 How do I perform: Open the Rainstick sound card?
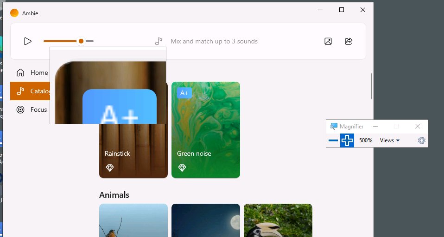point(133,151)
